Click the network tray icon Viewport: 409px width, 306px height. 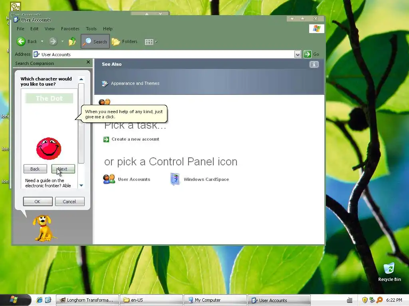[x=372, y=300]
